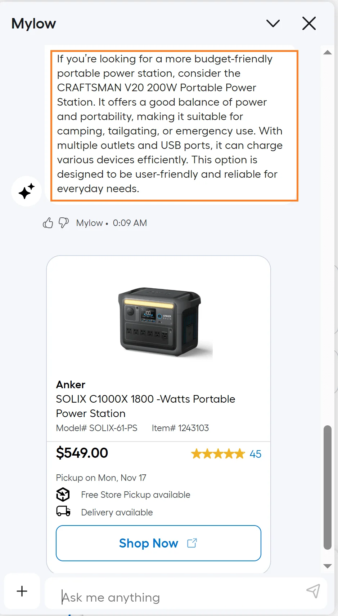338x616 pixels.
Task: Focus the Ask me anything input field
Action: pos(162,597)
